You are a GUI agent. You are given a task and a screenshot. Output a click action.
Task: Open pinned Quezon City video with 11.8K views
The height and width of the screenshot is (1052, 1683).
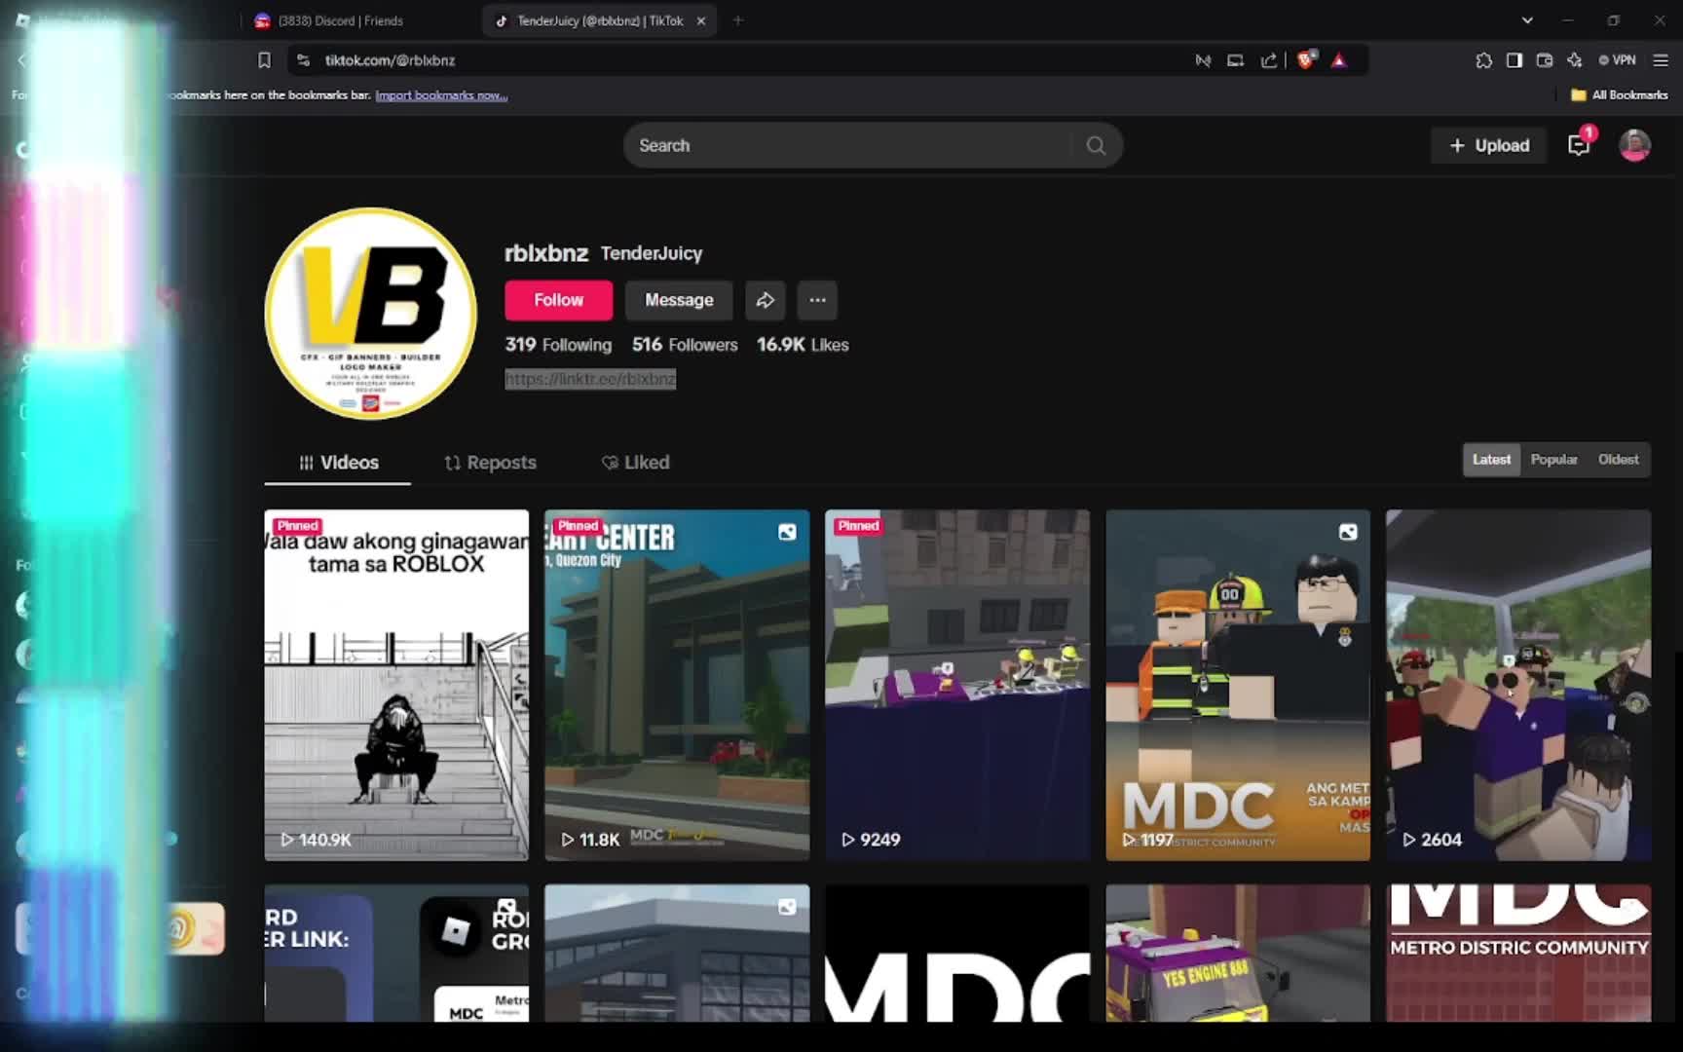[677, 685]
